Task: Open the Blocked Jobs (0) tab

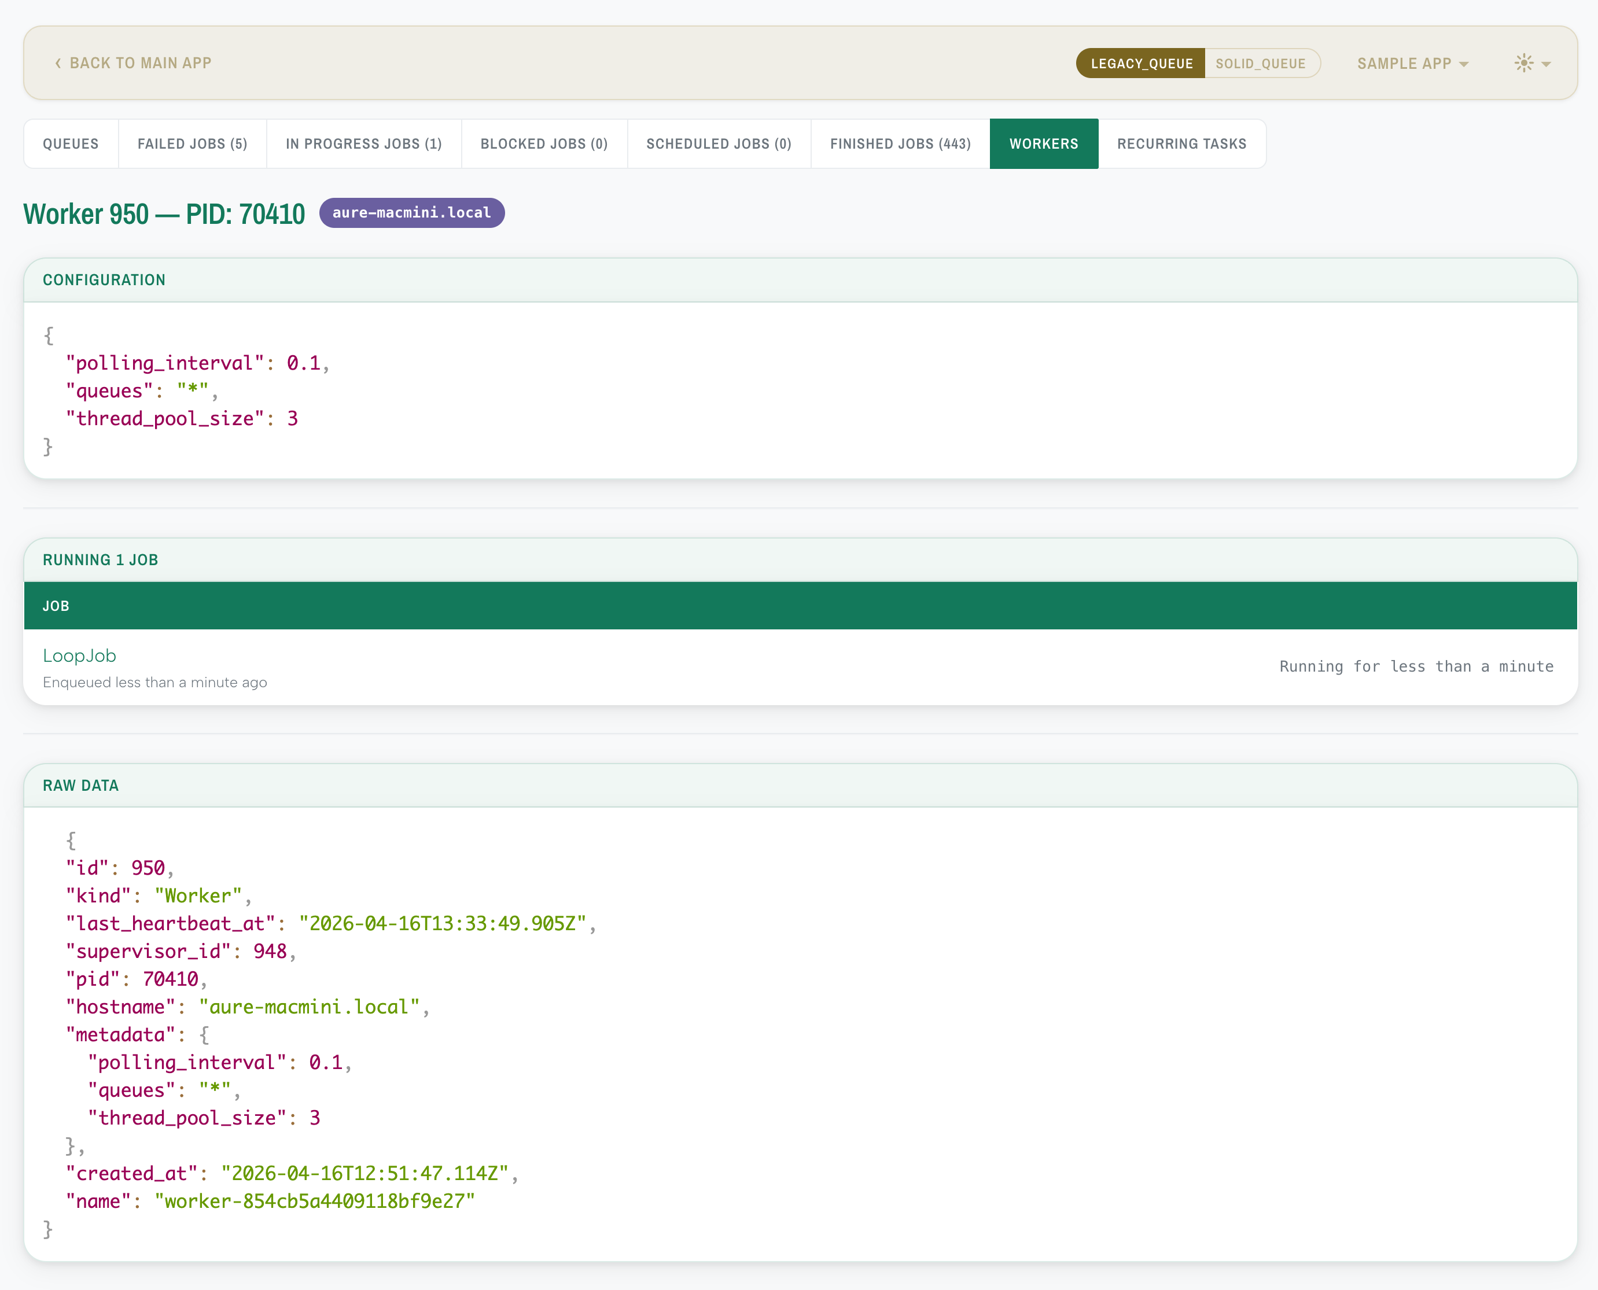Action: [543, 143]
